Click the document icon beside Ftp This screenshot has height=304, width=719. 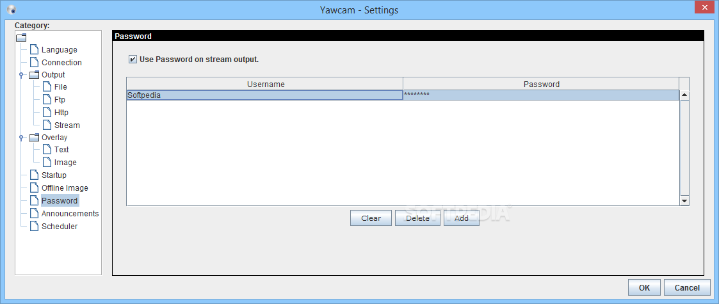tap(47, 99)
